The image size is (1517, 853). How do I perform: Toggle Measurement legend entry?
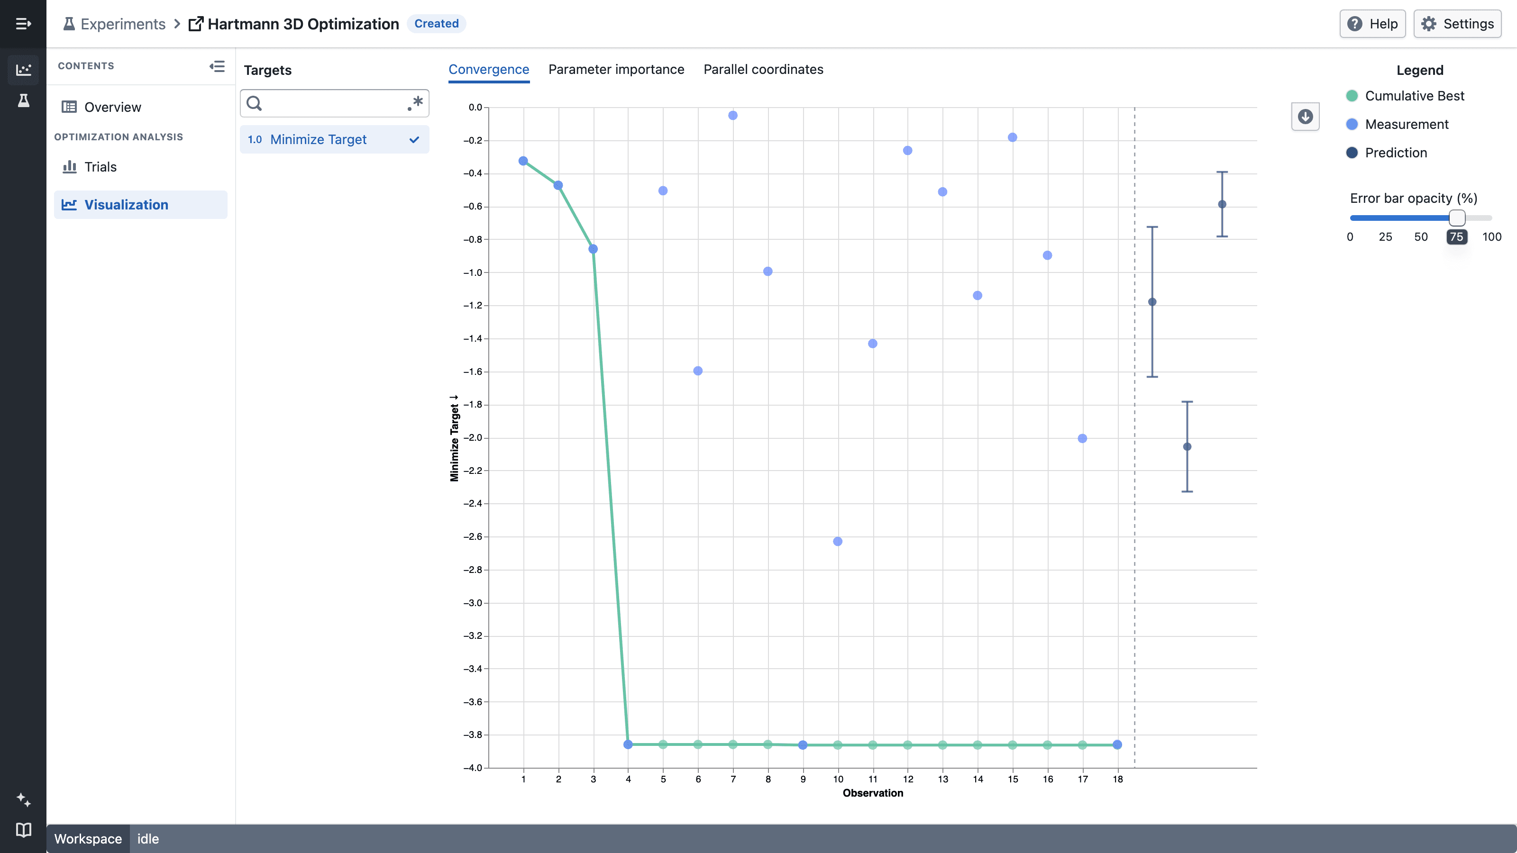tap(1397, 124)
